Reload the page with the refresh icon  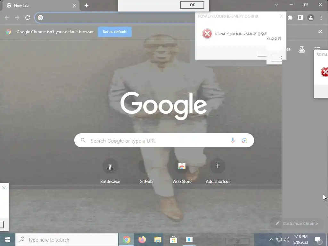[28, 18]
